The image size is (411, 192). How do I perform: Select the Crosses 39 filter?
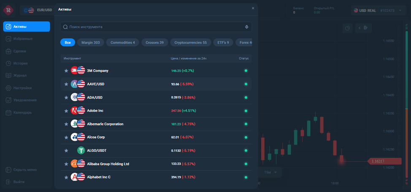point(154,42)
